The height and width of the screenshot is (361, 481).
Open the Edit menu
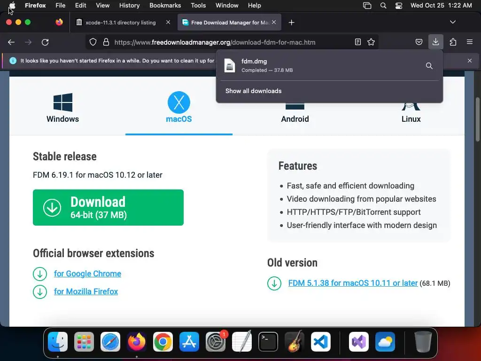(81, 5)
